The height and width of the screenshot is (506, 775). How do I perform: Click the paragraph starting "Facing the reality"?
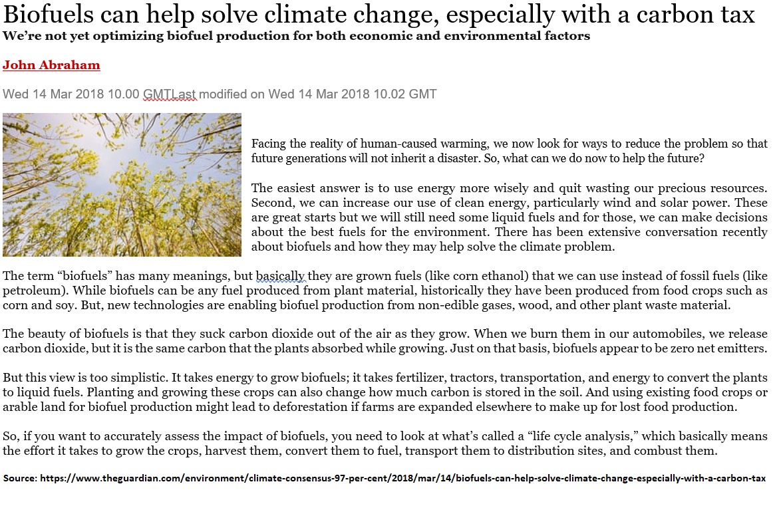pos(509,151)
